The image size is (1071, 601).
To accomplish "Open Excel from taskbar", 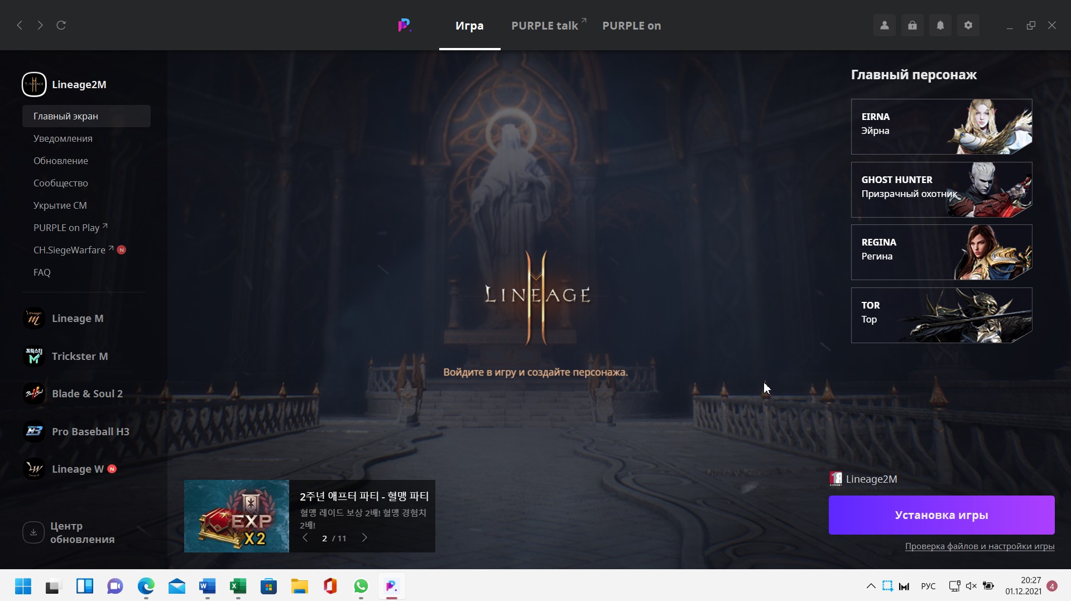I will 238,586.
